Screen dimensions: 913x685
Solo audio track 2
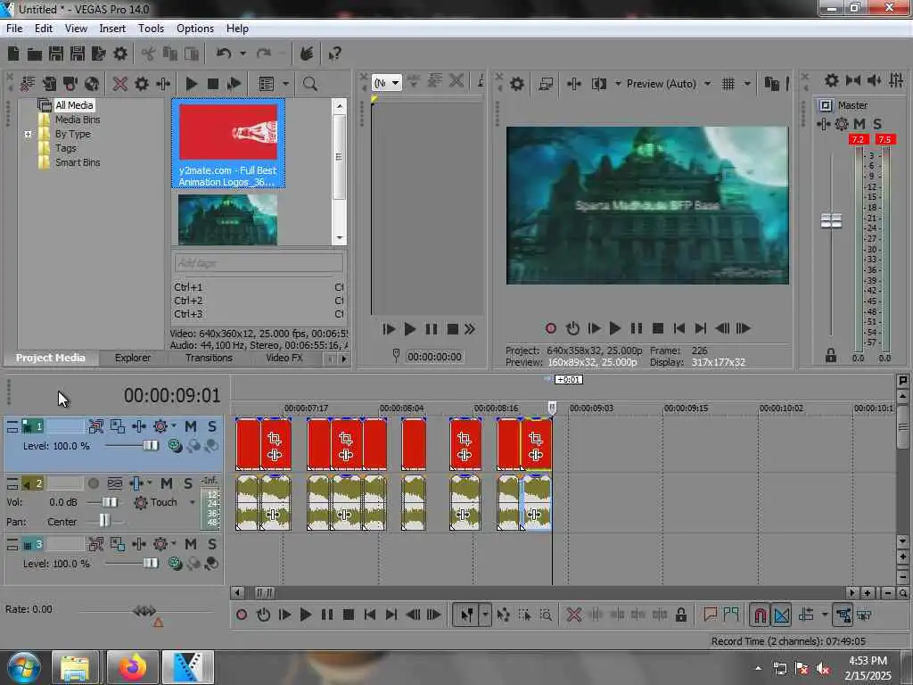pos(188,483)
